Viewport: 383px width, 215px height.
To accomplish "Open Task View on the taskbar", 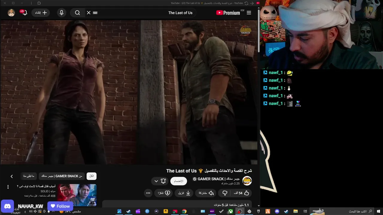I will click(x=305, y=211).
